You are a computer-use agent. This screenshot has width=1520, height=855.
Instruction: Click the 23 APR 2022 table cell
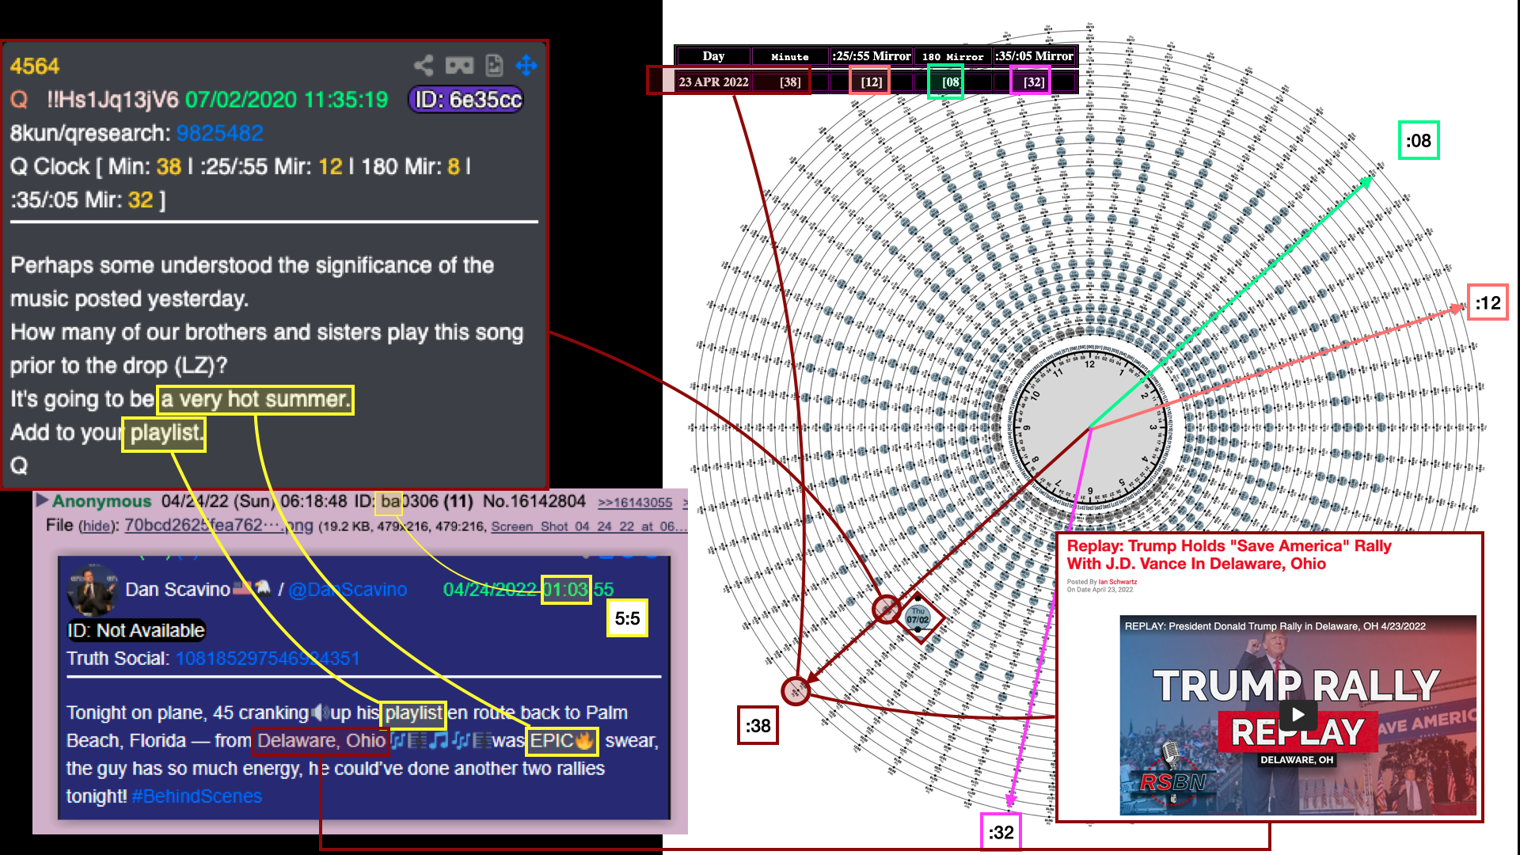tap(713, 82)
